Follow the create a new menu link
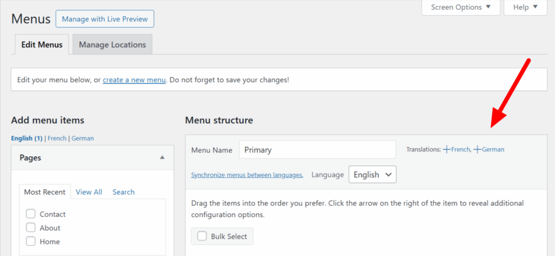The width and height of the screenshot is (555, 256). pyautogui.click(x=134, y=80)
